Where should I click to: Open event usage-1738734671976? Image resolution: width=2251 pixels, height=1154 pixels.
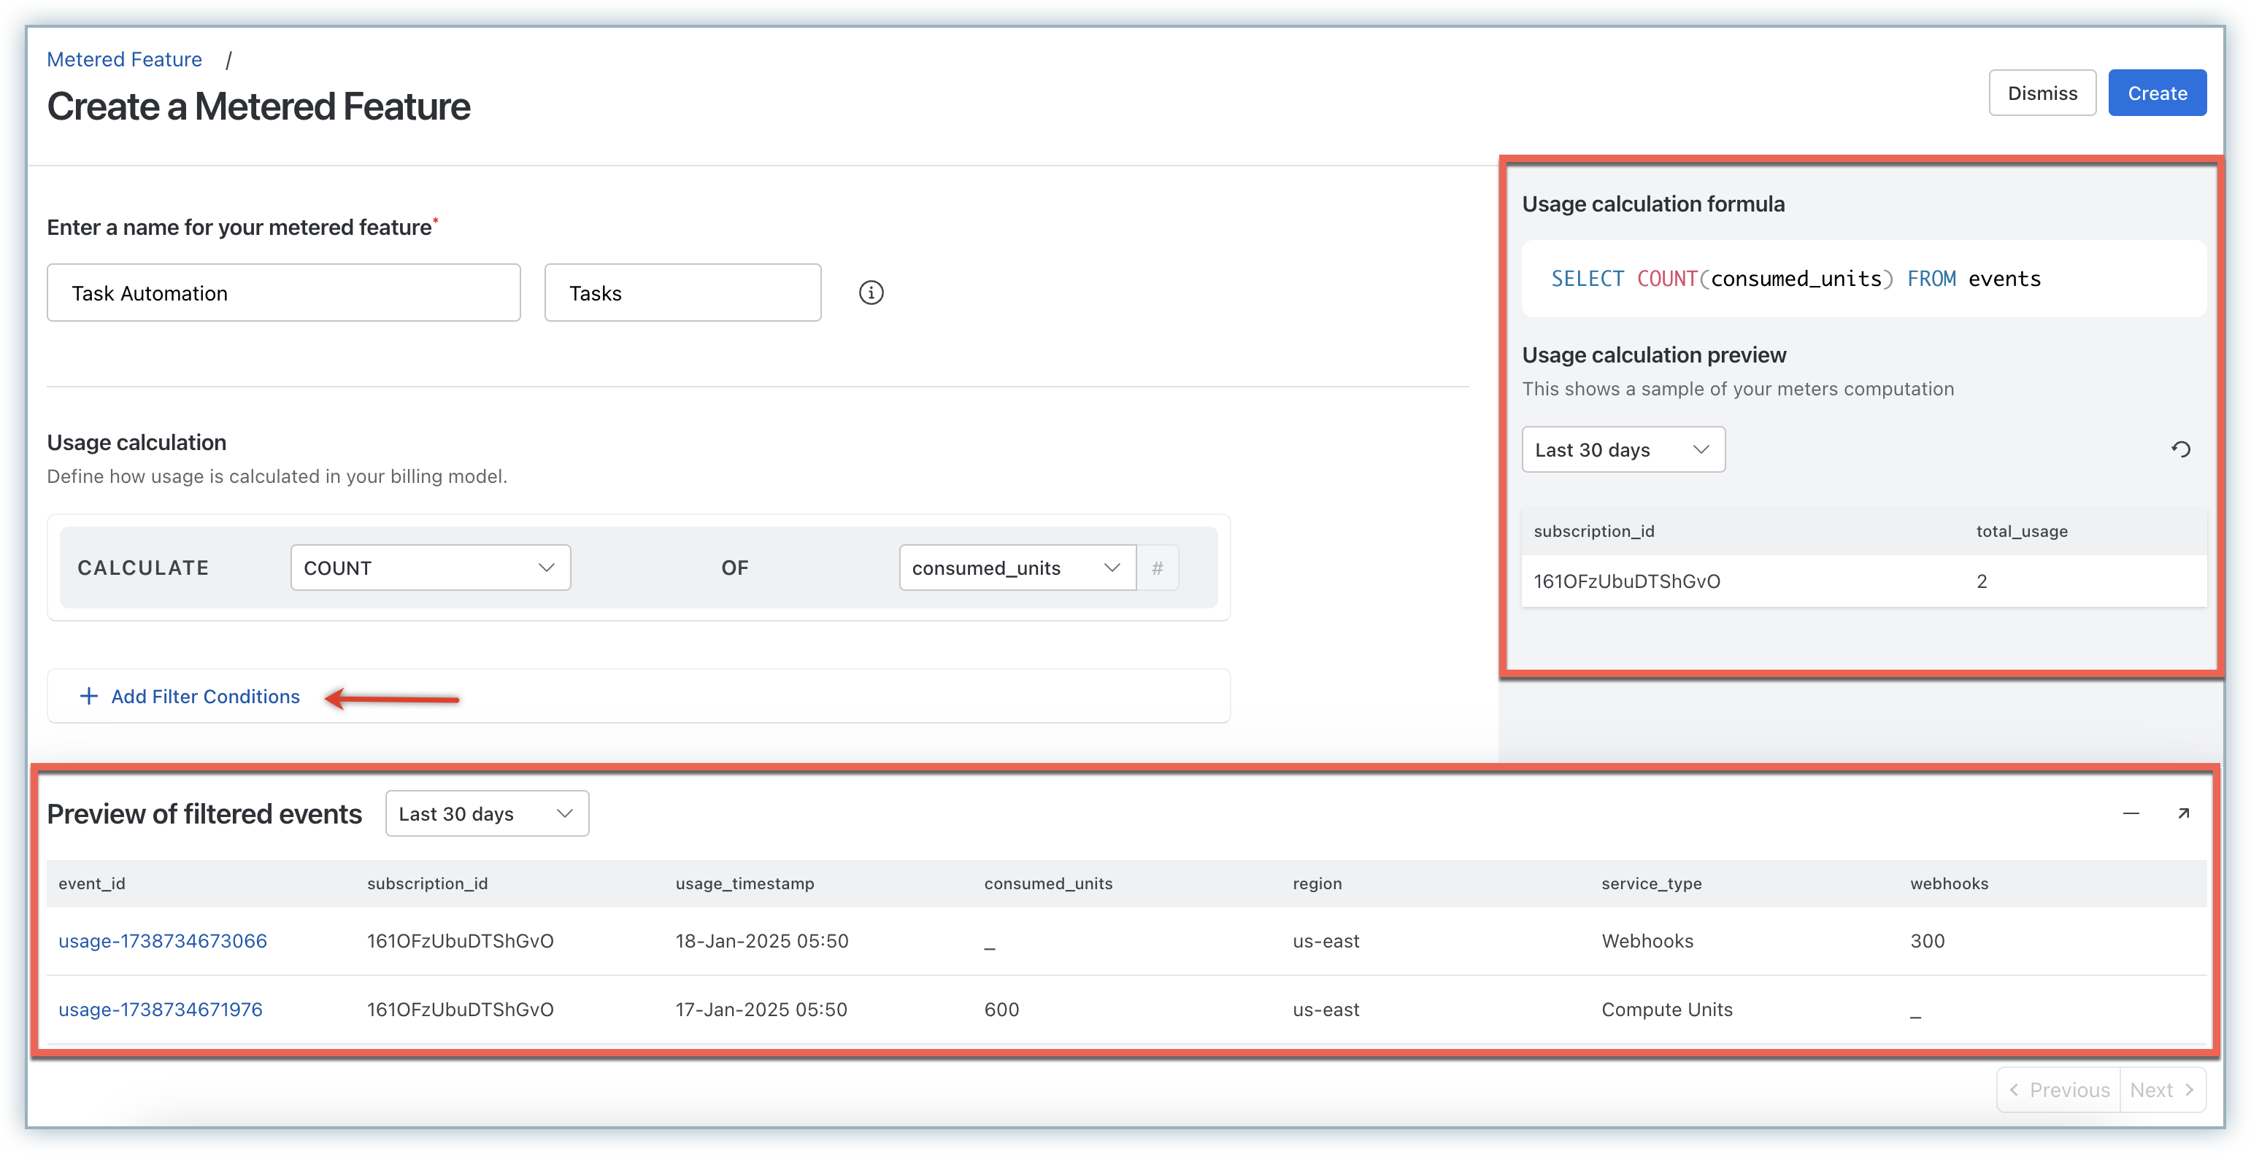point(160,1009)
